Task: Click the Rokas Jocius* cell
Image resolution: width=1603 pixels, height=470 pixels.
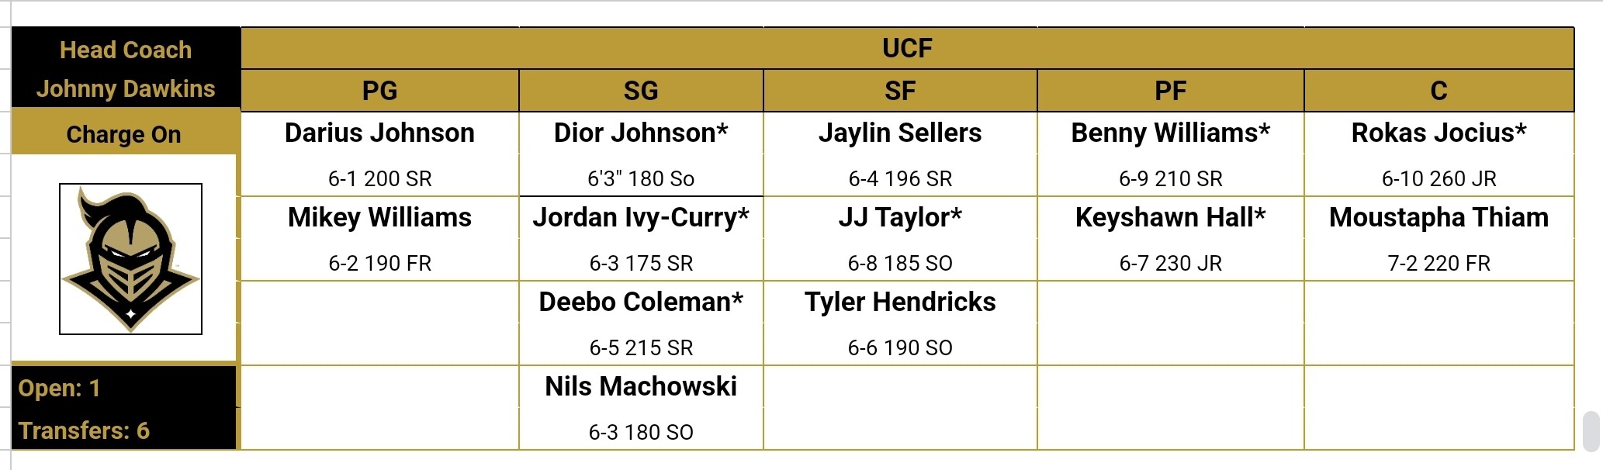Action: [1439, 133]
